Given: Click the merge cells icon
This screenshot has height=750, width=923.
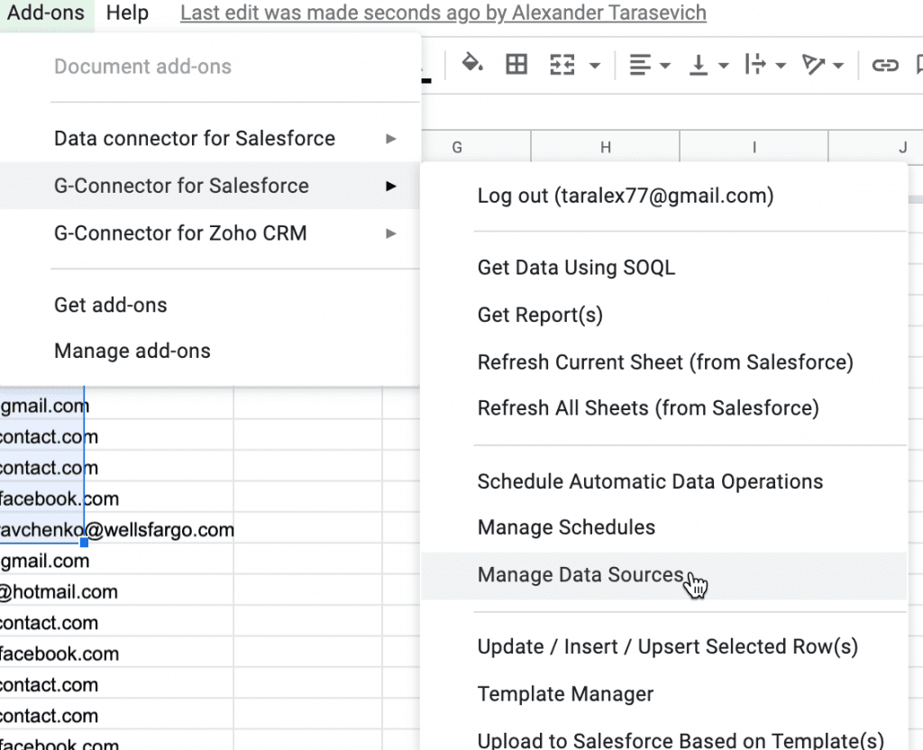Looking at the screenshot, I should pos(562,64).
